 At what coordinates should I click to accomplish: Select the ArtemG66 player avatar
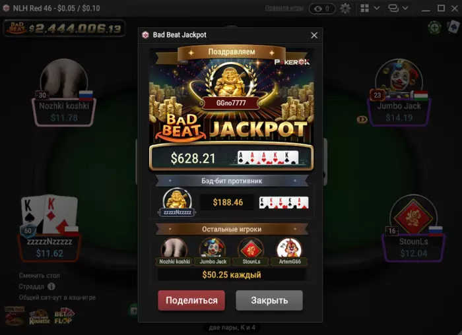click(289, 249)
